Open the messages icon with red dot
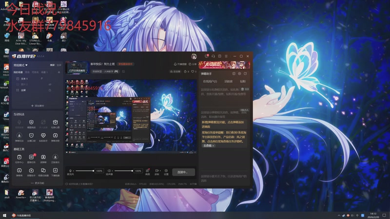This screenshot has width=390, height=219. [206, 56]
